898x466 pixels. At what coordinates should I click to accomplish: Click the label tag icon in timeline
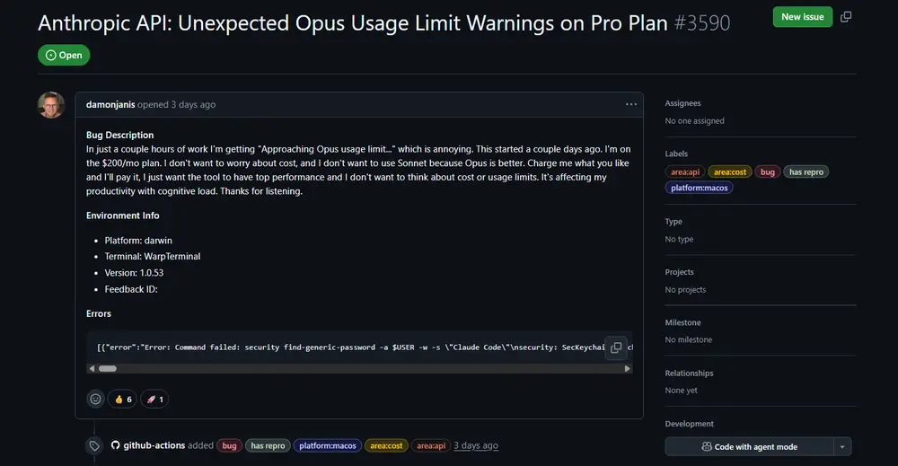[x=93, y=445]
